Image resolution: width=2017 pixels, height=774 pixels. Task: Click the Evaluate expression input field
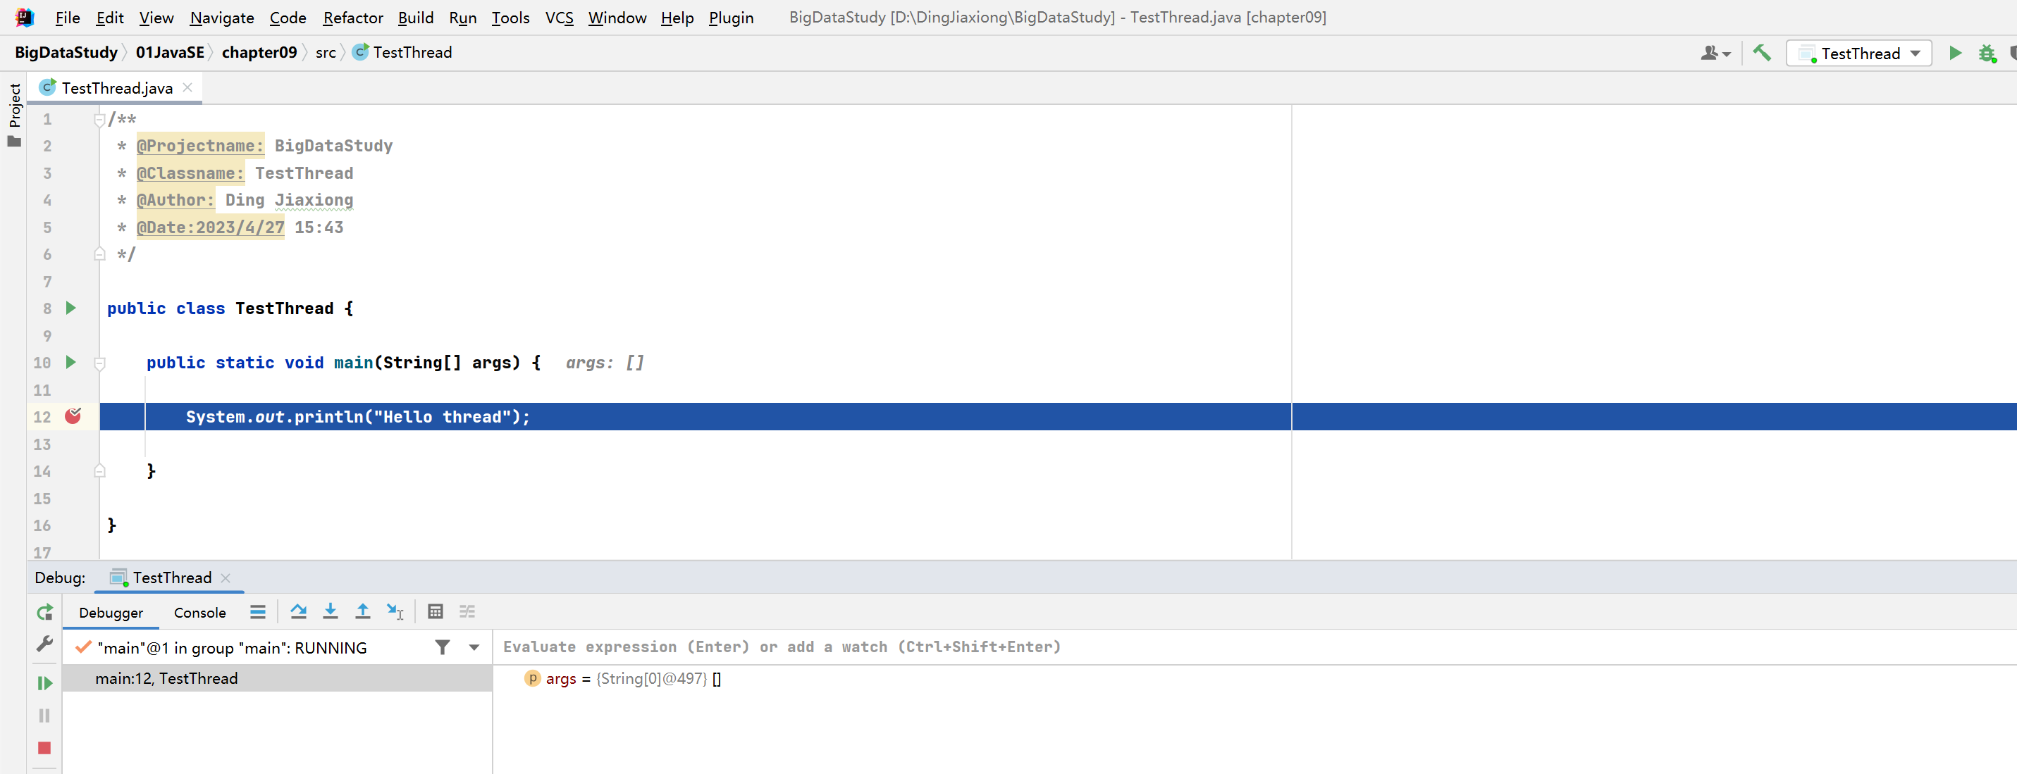click(1254, 647)
